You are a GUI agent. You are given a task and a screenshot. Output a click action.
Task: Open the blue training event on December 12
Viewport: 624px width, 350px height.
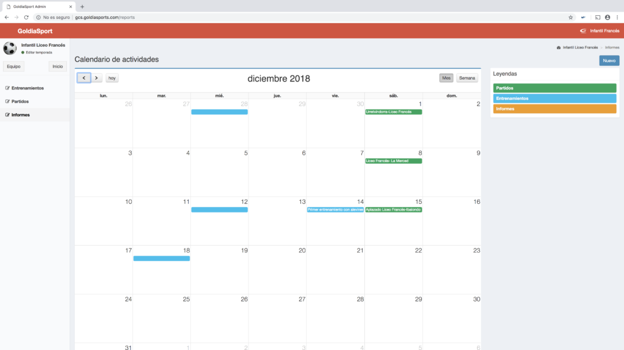pos(219,209)
